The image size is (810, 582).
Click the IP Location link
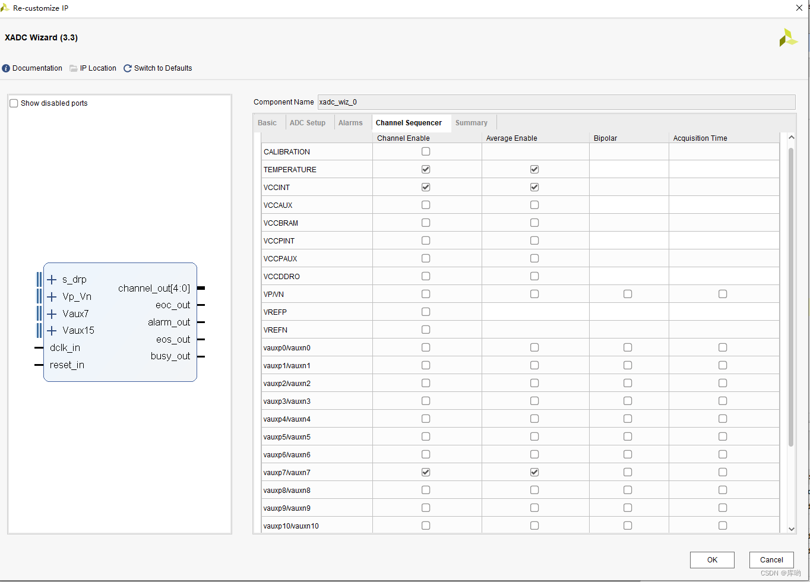[98, 68]
